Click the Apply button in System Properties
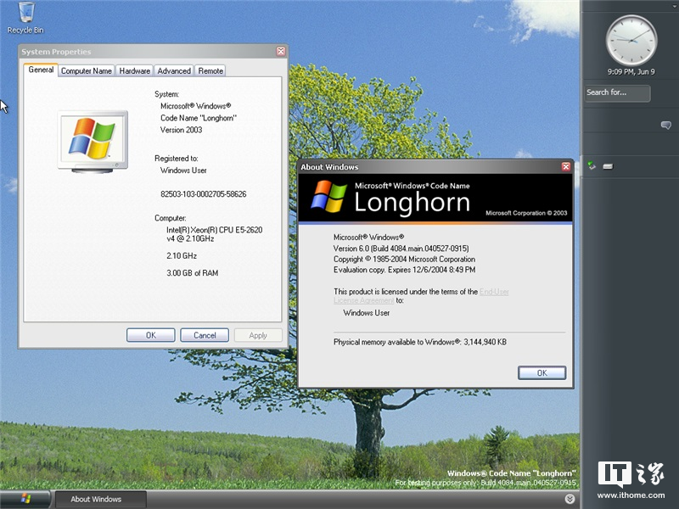Image resolution: width=679 pixels, height=509 pixels. pyautogui.click(x=258, y=335)
